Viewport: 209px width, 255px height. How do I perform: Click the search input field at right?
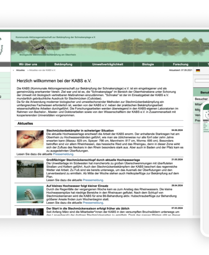coord(202,81)
